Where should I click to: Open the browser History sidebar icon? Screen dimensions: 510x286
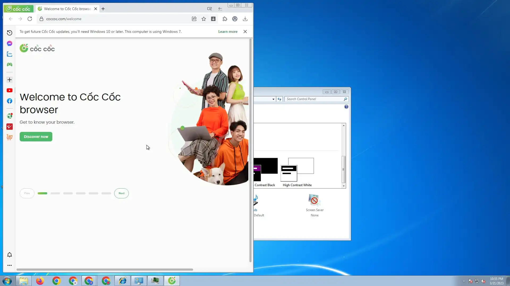pos(10,33)
